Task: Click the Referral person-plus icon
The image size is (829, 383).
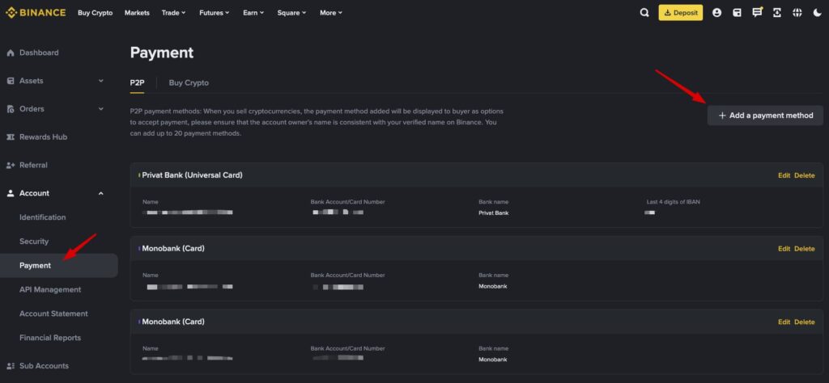Action: pos(10,165)
